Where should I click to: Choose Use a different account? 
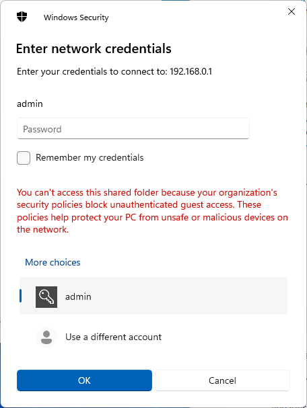click(153, 337)
